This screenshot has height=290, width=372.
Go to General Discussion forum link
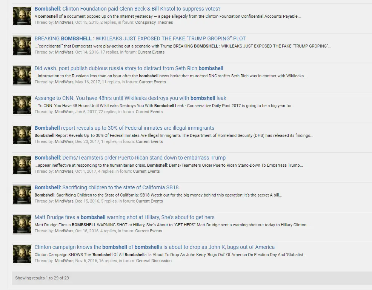coord(154,261)
